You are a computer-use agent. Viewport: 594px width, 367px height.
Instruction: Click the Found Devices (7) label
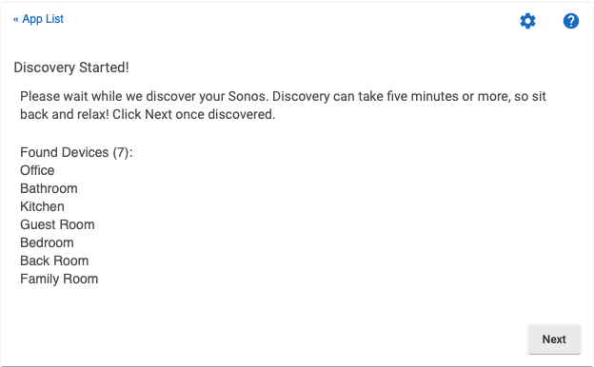(x=76, y=152)
